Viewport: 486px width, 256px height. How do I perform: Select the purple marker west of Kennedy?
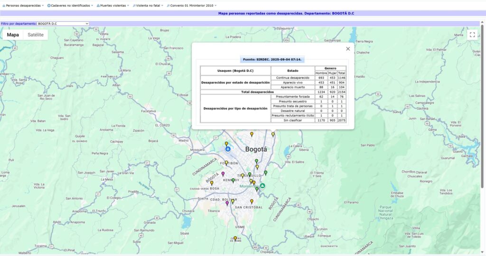(223, 174)
